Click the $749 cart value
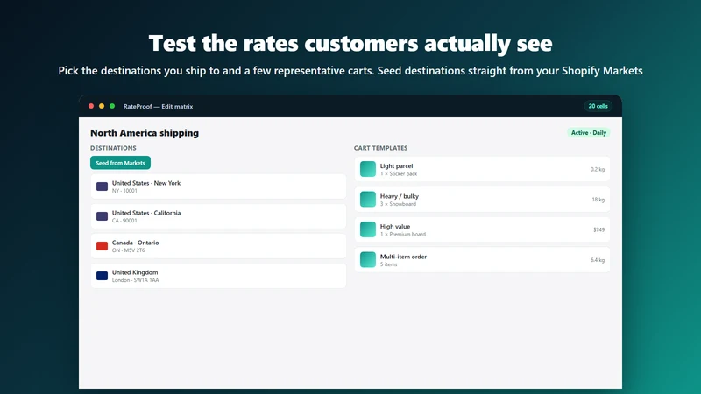 coord(599,229)
